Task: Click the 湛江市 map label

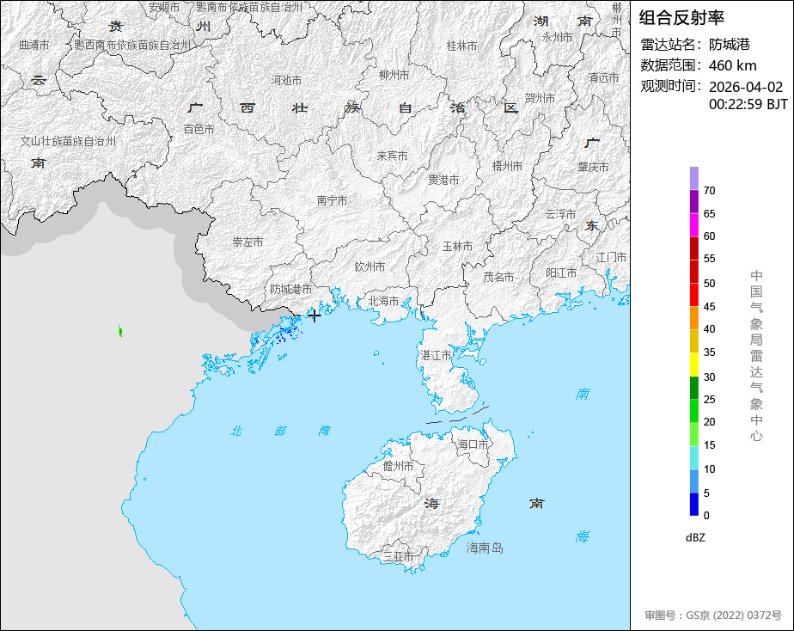Action: [x=436, y=356]
